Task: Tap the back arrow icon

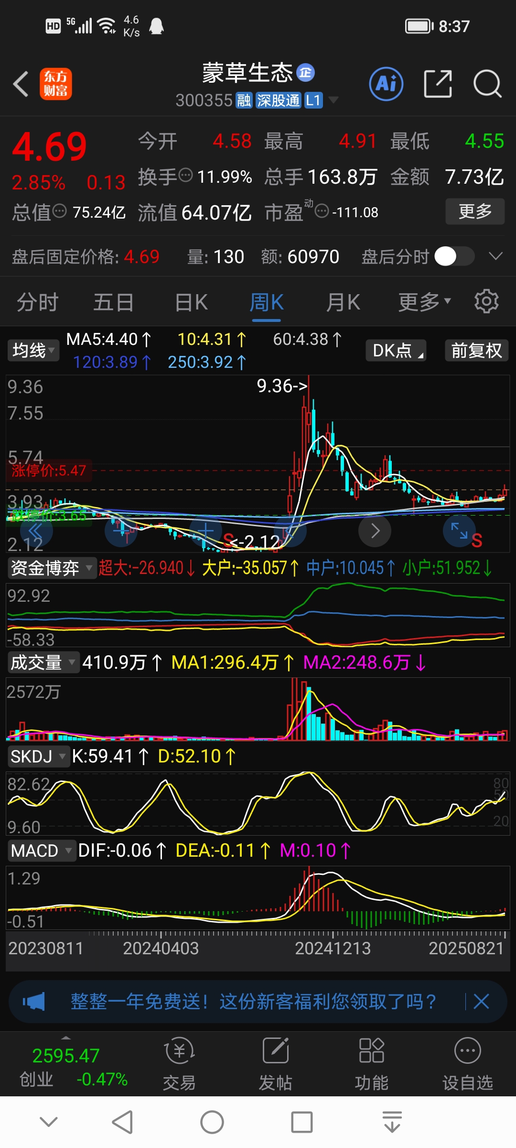Action: pyautogui.click(x=21, y=84)
